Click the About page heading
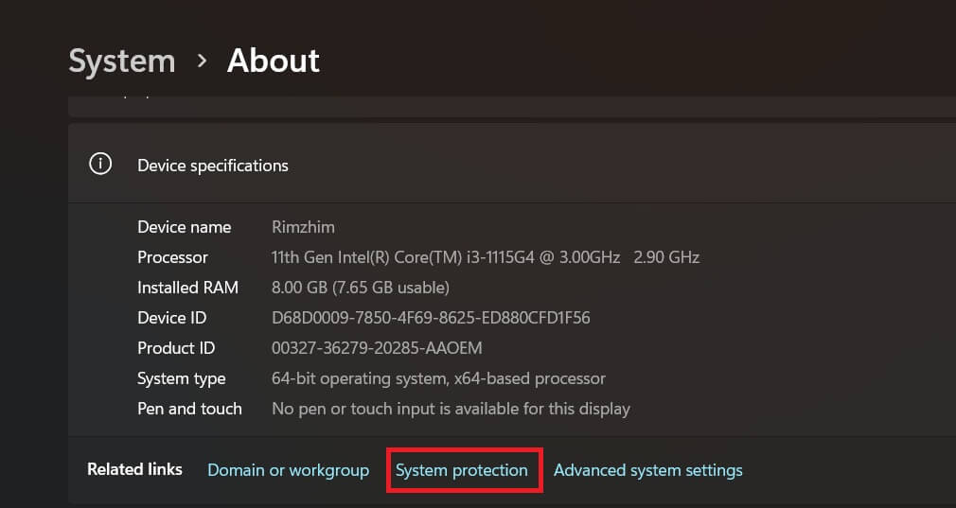The width and height of the screenshot is (956, 508). coord(274,61)
